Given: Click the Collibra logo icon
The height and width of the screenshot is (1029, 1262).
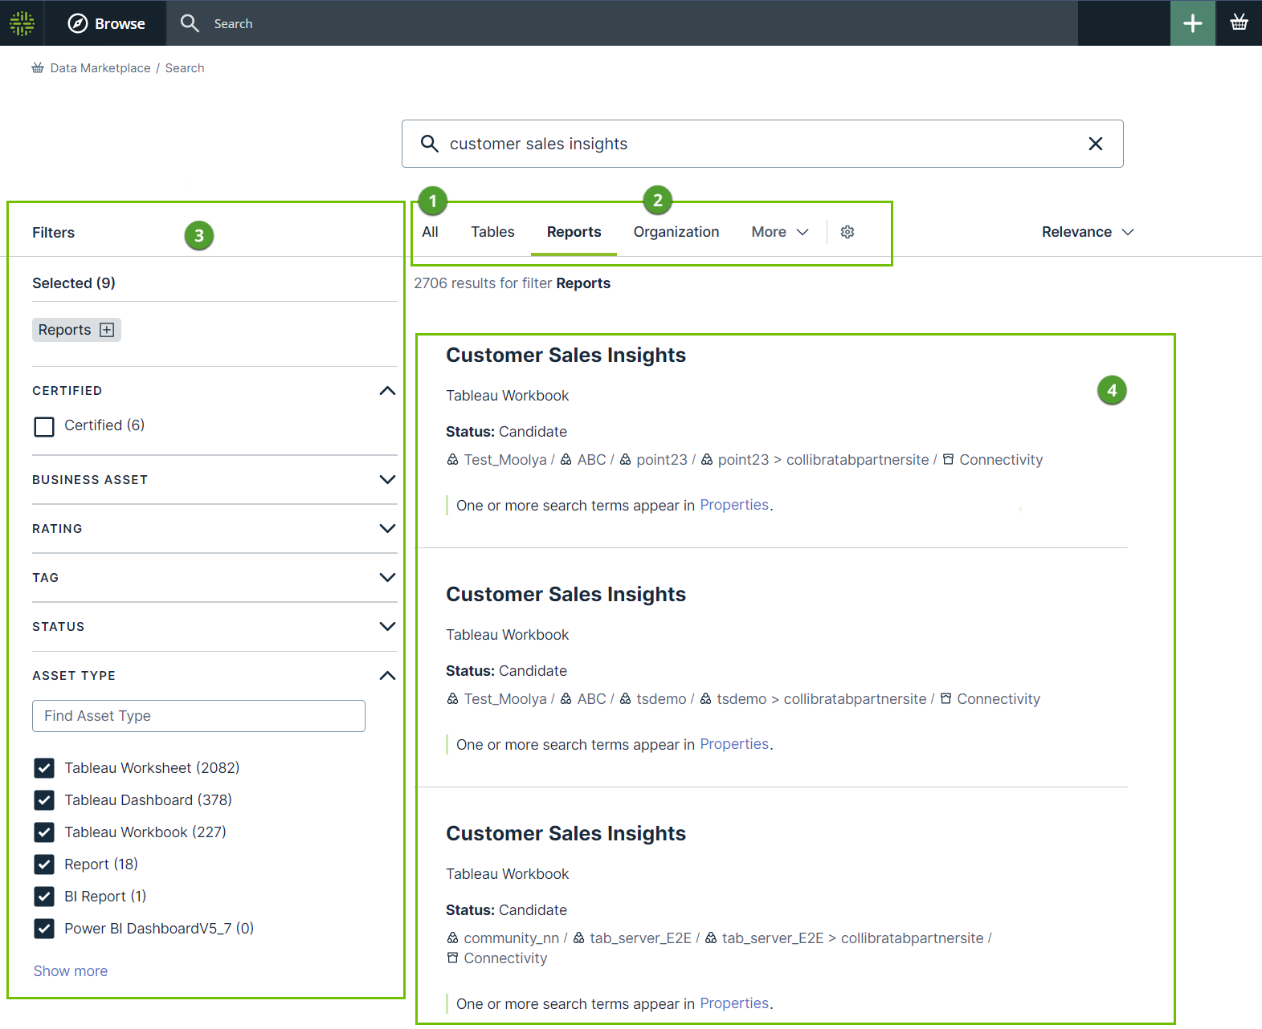Looking at the screenshot, I should pos(22,23).
